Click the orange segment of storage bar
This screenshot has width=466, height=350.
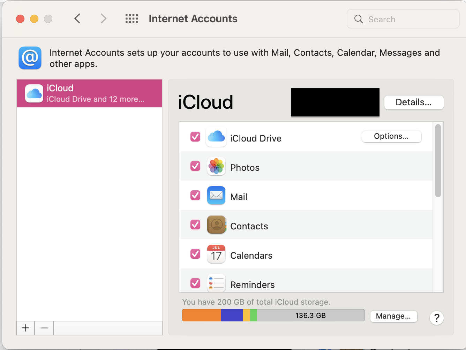(202, 315)
